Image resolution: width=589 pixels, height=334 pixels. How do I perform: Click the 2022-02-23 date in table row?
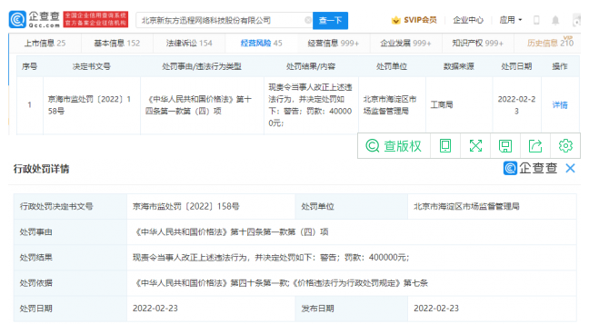point(516,105)
